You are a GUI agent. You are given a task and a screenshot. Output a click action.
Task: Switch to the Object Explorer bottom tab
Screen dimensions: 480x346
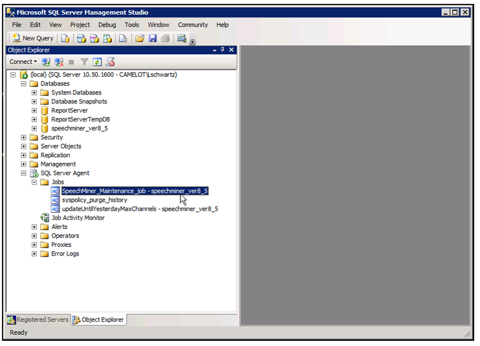[98, 319]
